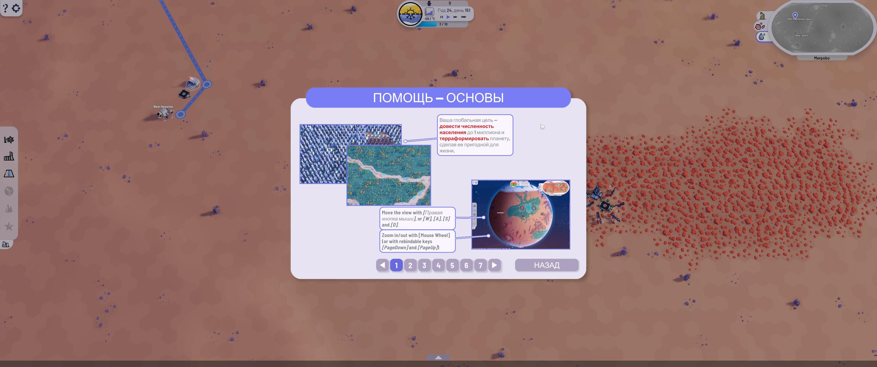
Task: Select the road building tool
Action: 9,174
